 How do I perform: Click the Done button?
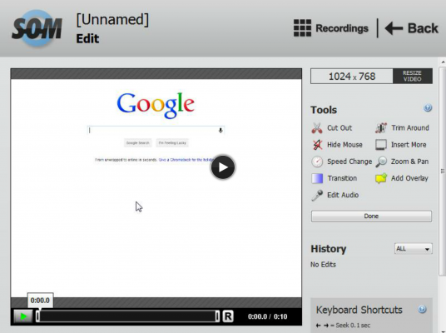(371, 216)
